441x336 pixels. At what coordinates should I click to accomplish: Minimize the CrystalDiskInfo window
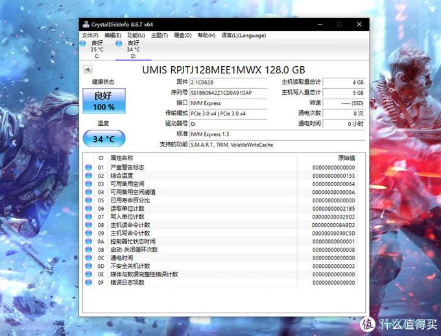[320, 25]
